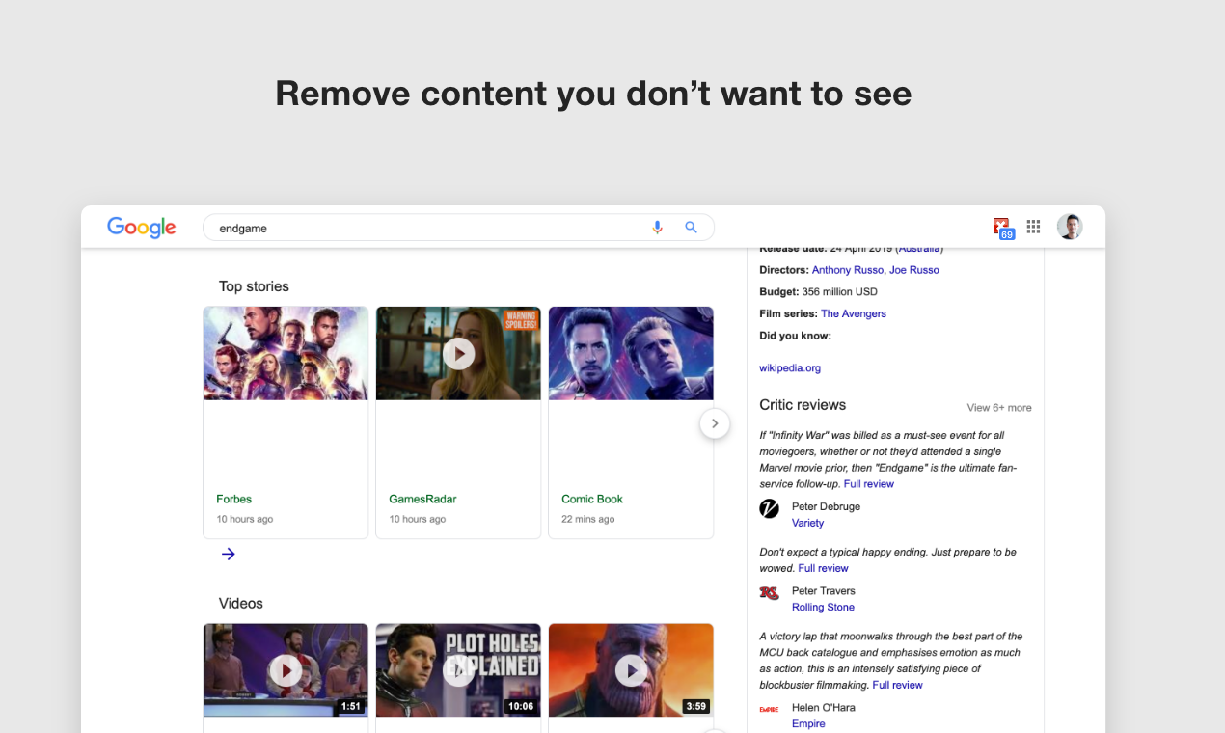The height and width of the screenshot is (733, 1225).
Task: Open the wikipedia.org link
Action: [790, 367]
